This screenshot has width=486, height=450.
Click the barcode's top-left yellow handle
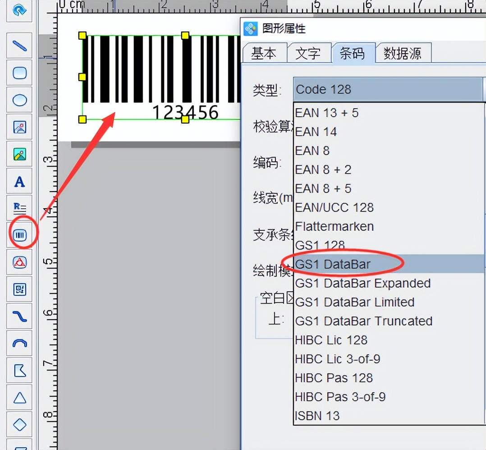83,35
